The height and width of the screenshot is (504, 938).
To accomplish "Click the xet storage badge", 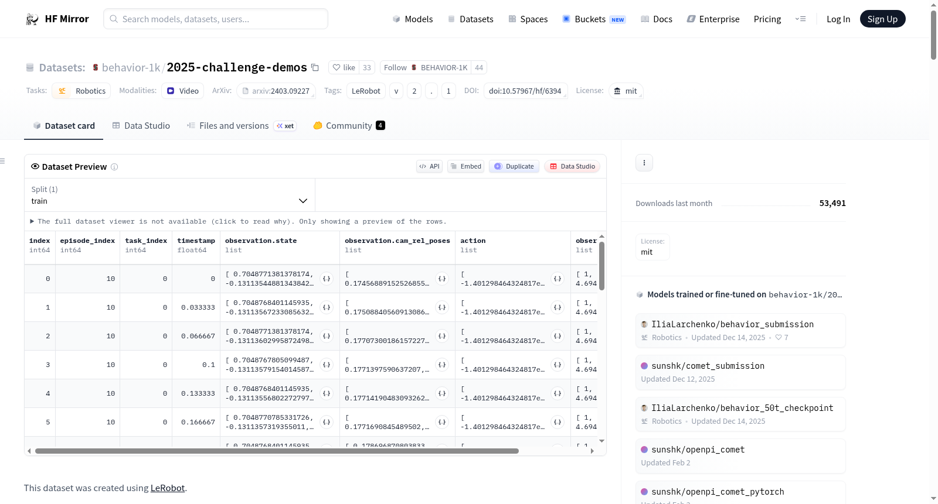I will pyautogui.click(x=286, y=126).
